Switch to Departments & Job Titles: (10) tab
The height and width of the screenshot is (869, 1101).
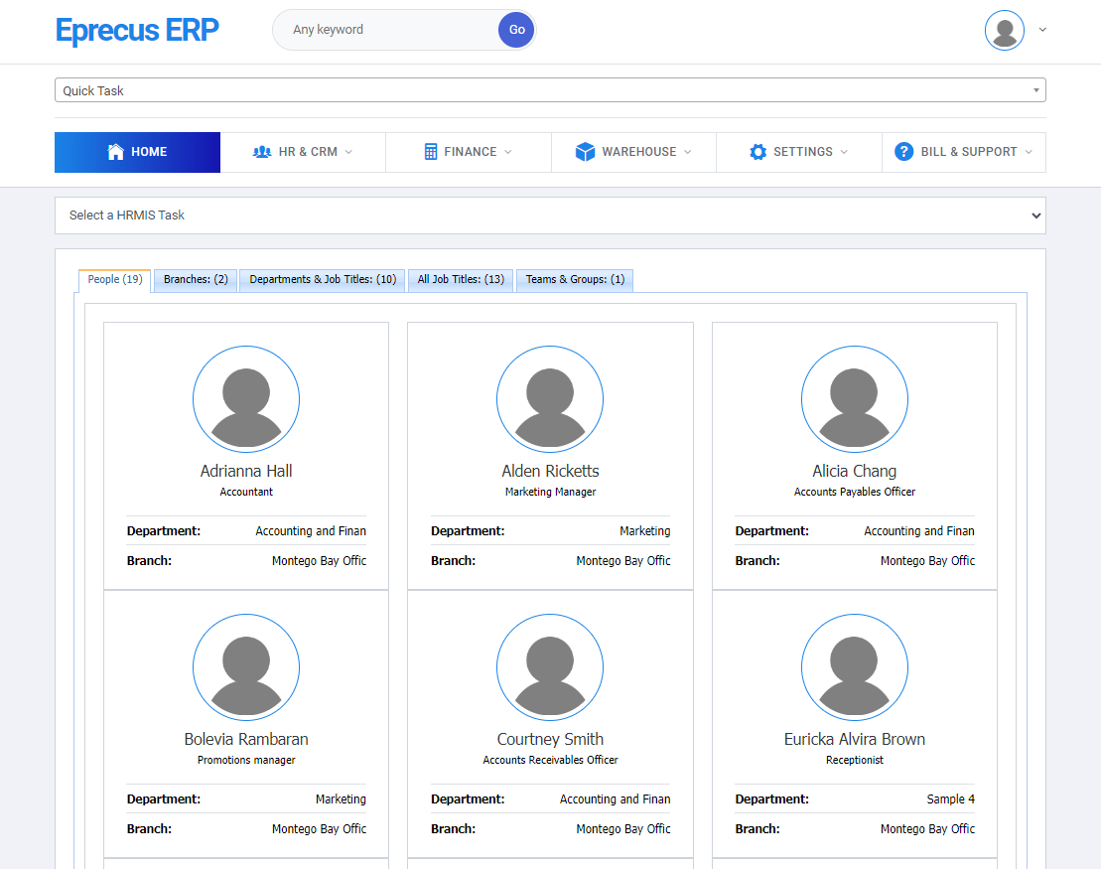323,280
